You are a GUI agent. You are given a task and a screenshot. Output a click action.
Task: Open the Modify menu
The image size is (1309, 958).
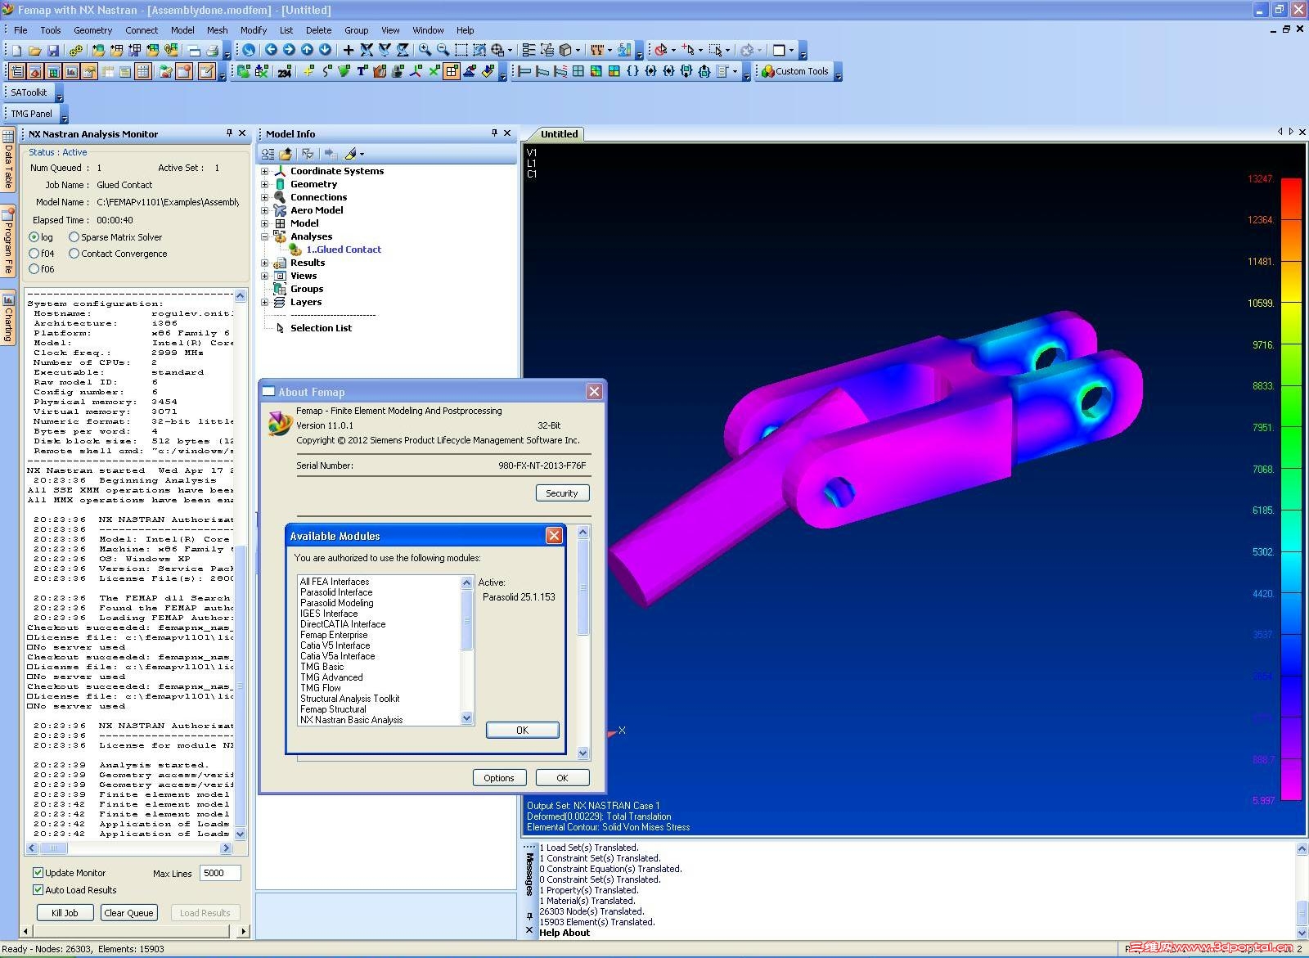[254, 30]
